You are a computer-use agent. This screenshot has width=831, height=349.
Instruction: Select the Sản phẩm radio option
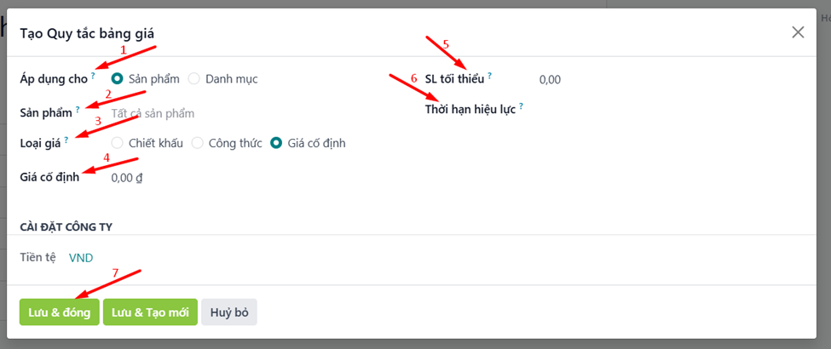118,79
